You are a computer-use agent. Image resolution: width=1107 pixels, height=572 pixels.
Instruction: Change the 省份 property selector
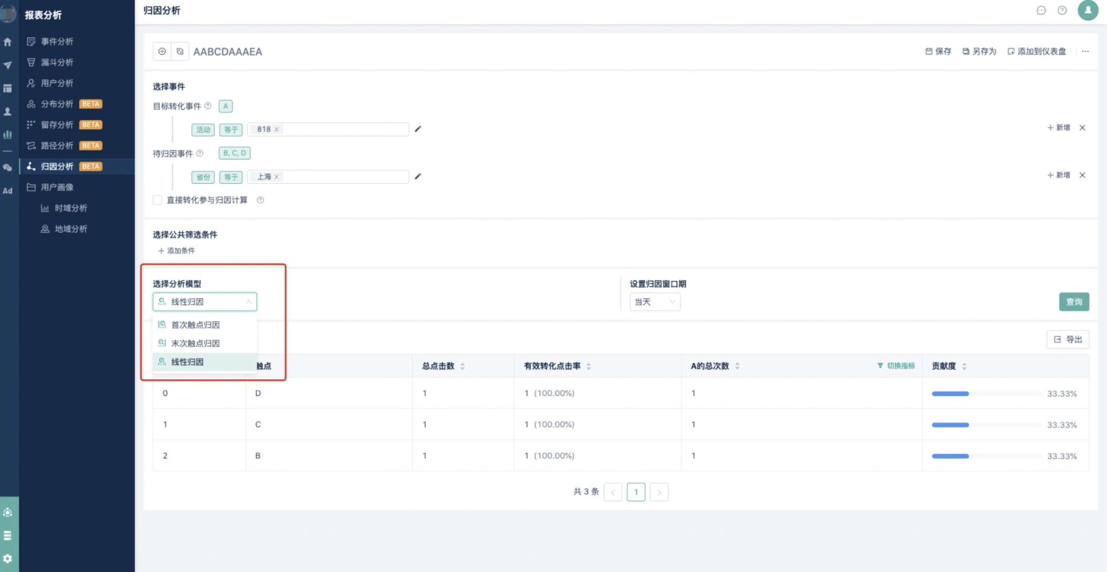tap(203, 176)
